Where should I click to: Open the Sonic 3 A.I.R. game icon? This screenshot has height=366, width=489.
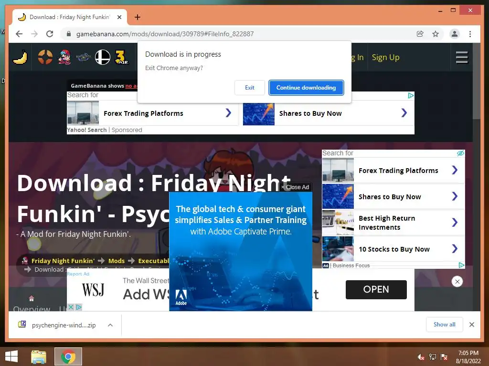point(121,57)
